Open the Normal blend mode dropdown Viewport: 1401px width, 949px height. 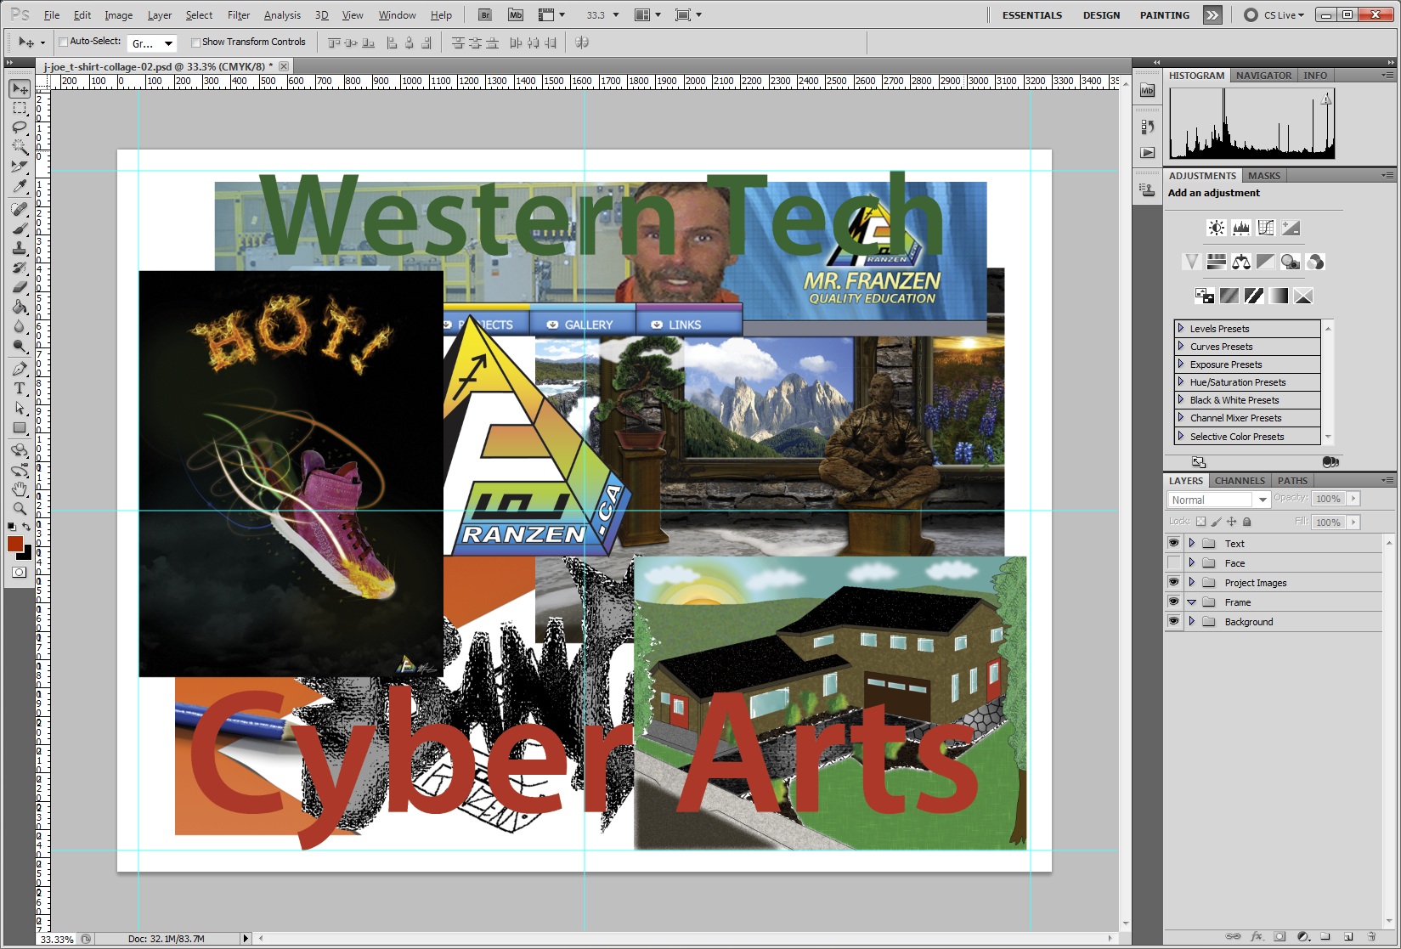(x=1218, y=500)
